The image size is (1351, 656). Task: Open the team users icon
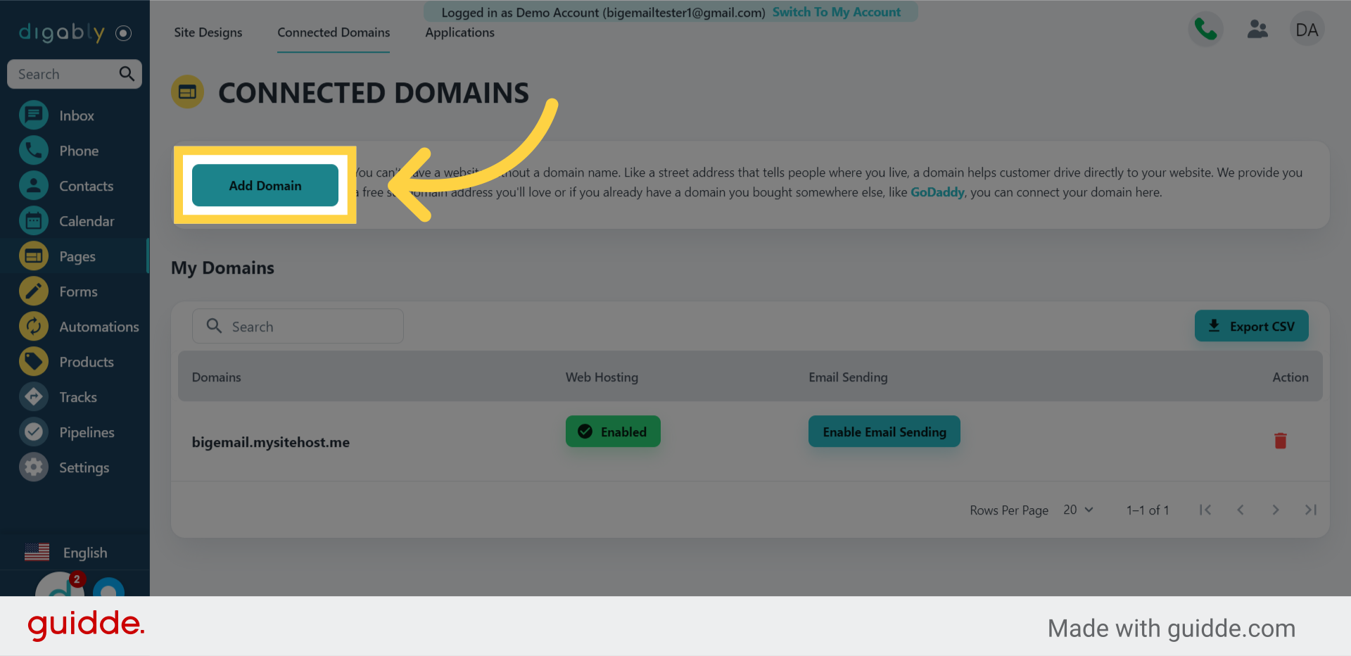1257,30
